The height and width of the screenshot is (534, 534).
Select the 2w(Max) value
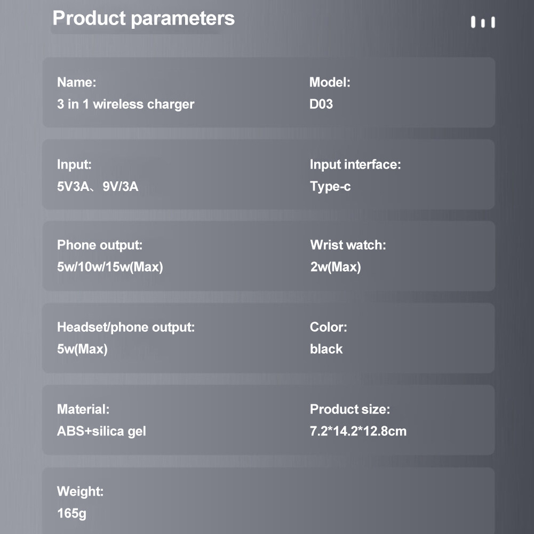(336, 267)
